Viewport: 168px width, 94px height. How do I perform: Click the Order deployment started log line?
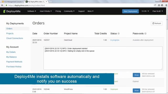click(66, 49)
